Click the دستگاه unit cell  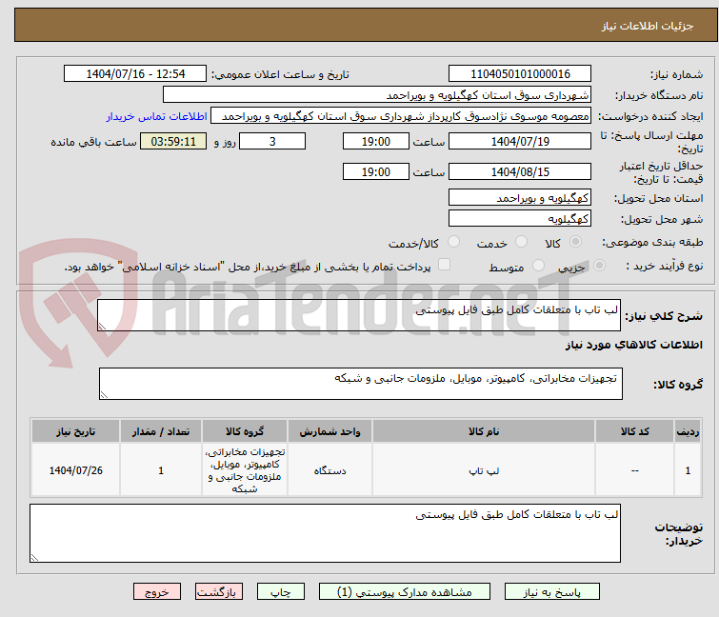pyautogui.click(x=330, y=470)
